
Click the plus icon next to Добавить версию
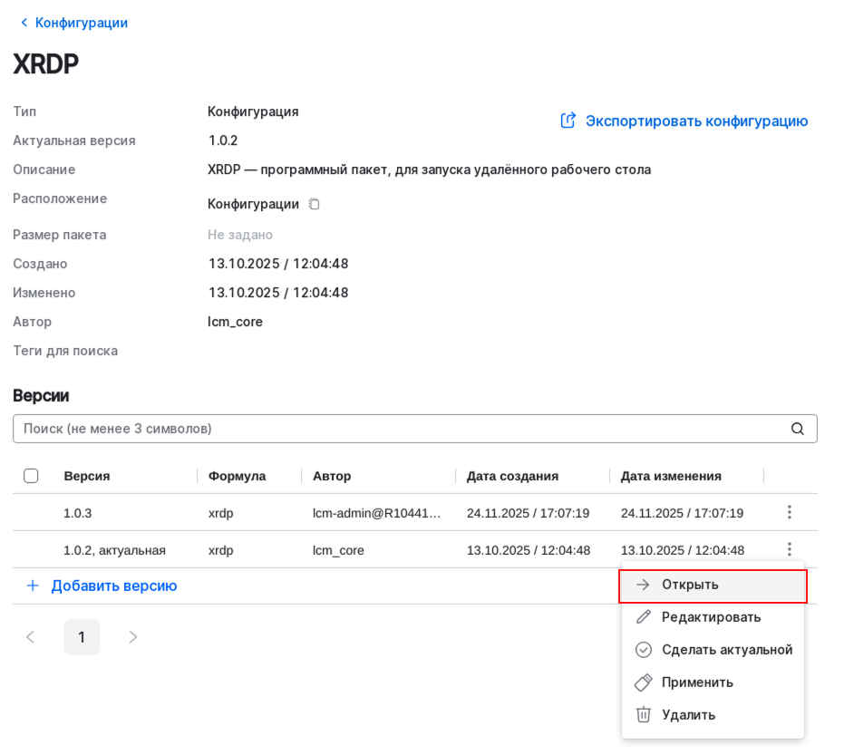tap(33, 586)
